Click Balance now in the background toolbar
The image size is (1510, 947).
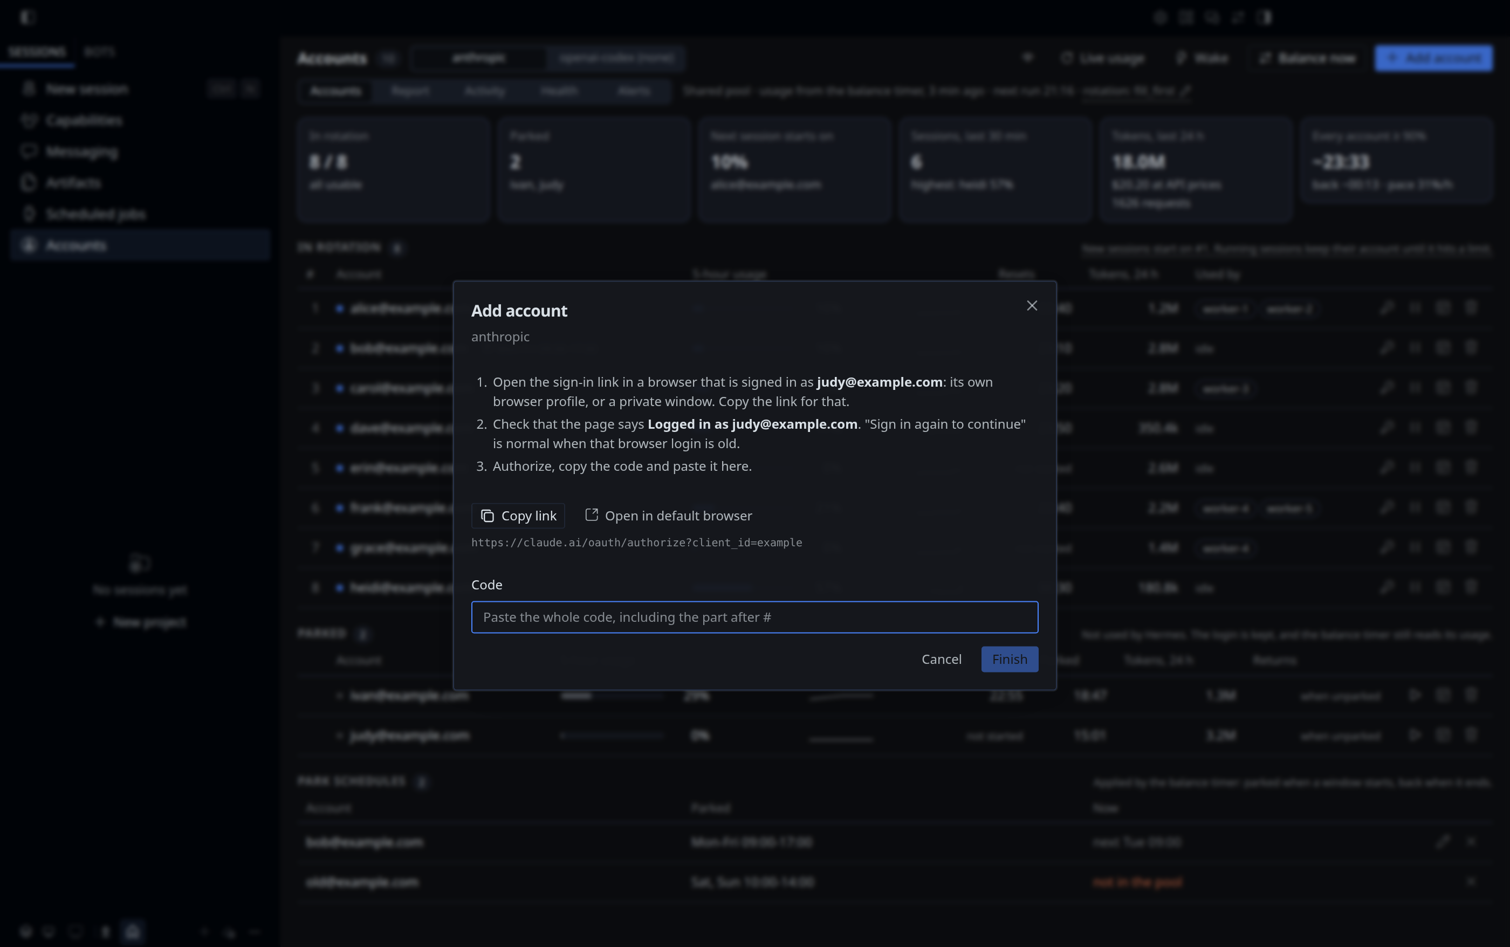(x=1308, y=58)
